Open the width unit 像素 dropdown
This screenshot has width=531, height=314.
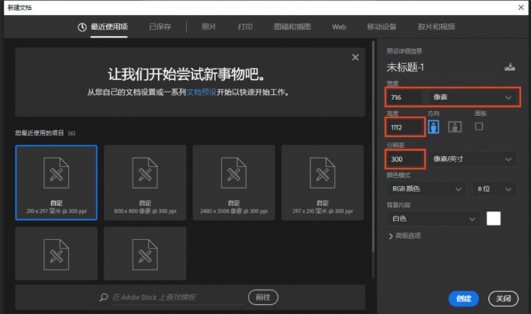click(x=472, y=98)
